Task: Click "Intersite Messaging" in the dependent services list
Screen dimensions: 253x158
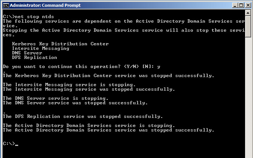Action: click(41, 48)
